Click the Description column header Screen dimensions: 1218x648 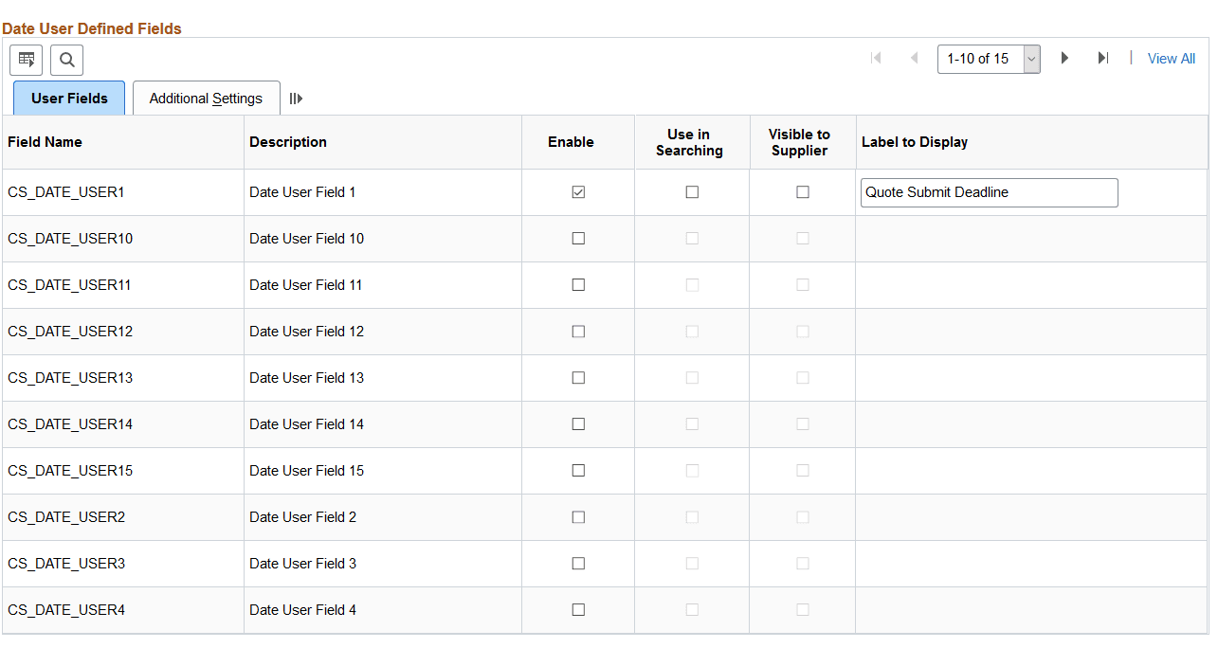tap(288, 141)
